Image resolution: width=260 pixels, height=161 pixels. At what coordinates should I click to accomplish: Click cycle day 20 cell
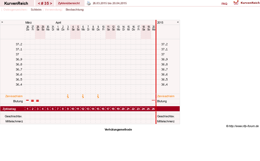(x=123, y=109)
